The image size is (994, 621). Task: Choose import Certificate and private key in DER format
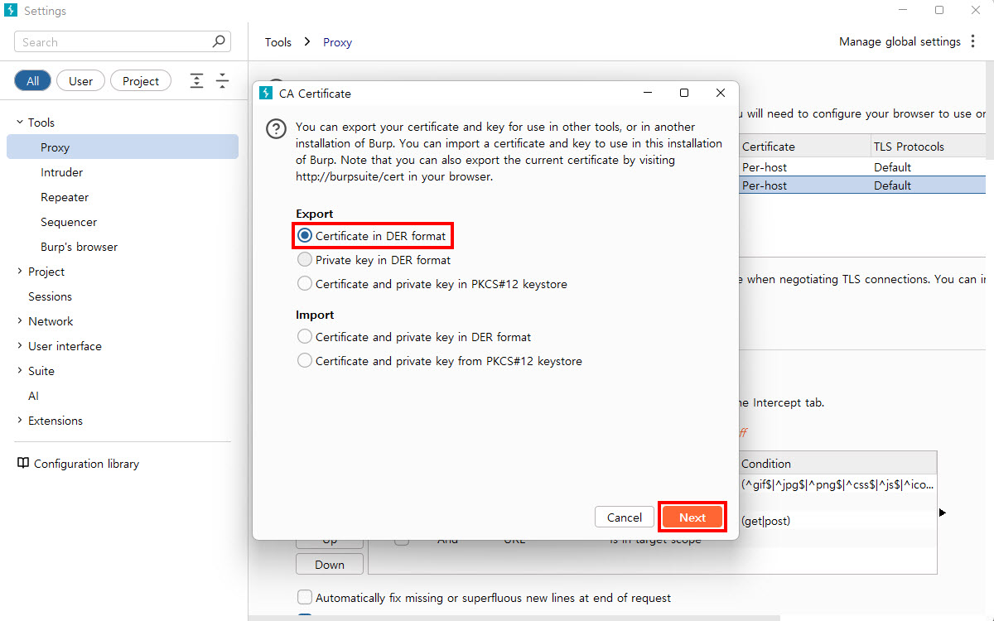[414, 337]
